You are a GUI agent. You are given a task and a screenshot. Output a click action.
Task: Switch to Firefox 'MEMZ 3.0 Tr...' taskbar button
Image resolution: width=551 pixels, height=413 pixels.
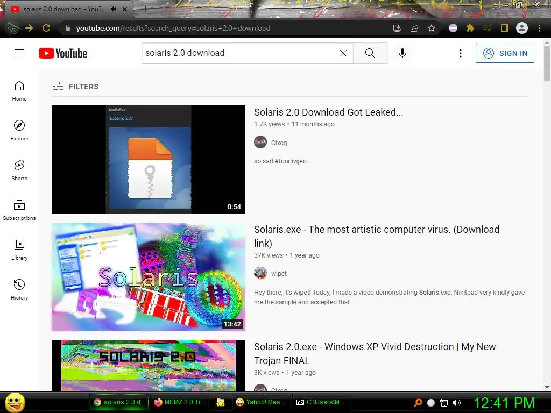click(179, 402)
